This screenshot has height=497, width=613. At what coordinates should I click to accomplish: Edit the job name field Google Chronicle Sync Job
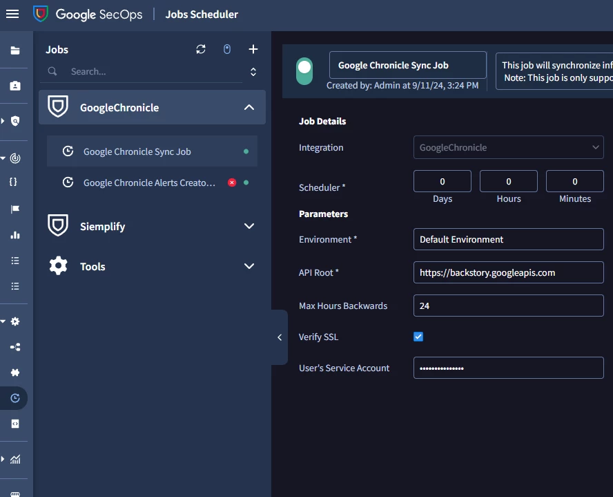coord(408,65)
